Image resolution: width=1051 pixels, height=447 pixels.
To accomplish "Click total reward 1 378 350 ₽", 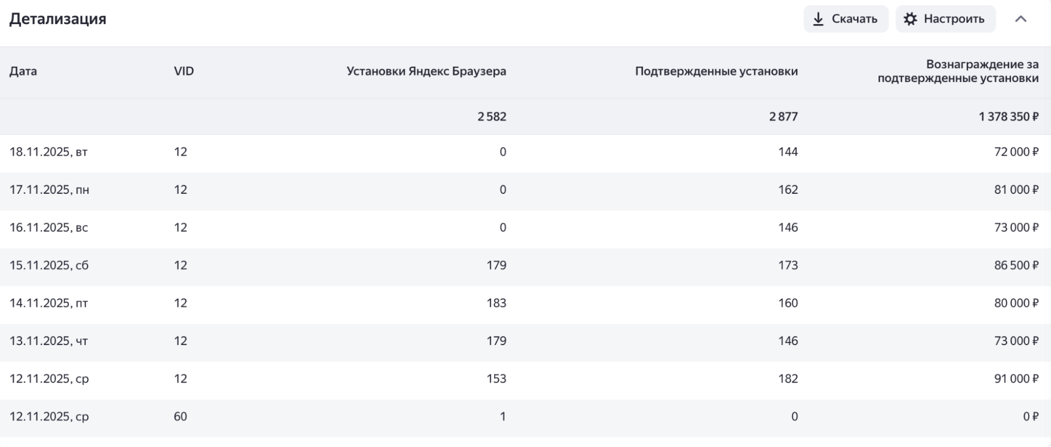I will [x=1008, y=117].
